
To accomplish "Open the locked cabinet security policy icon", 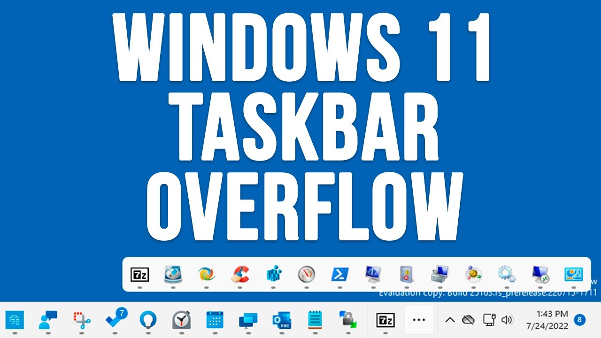I will [x=406, y=274].
